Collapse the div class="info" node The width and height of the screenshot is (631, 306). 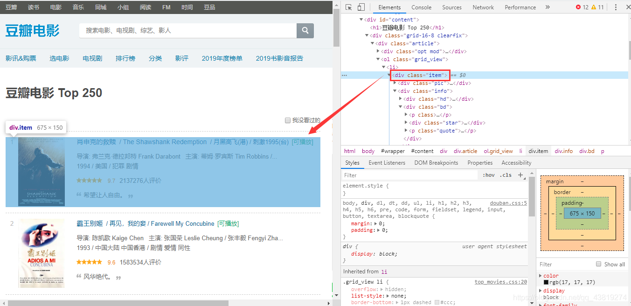coord(395,91)
